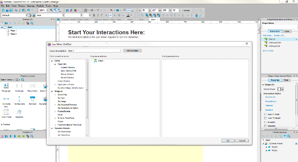Collapse the Start node in Sitemap
Screen dimensions: 298x162
click(x=2, y=27)
